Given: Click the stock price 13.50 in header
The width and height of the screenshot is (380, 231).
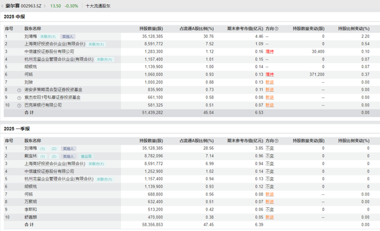Looking at the screenshot, I should (55, 6).
